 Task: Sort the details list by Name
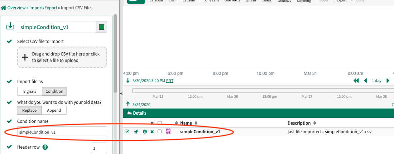(x=186, y=123)
